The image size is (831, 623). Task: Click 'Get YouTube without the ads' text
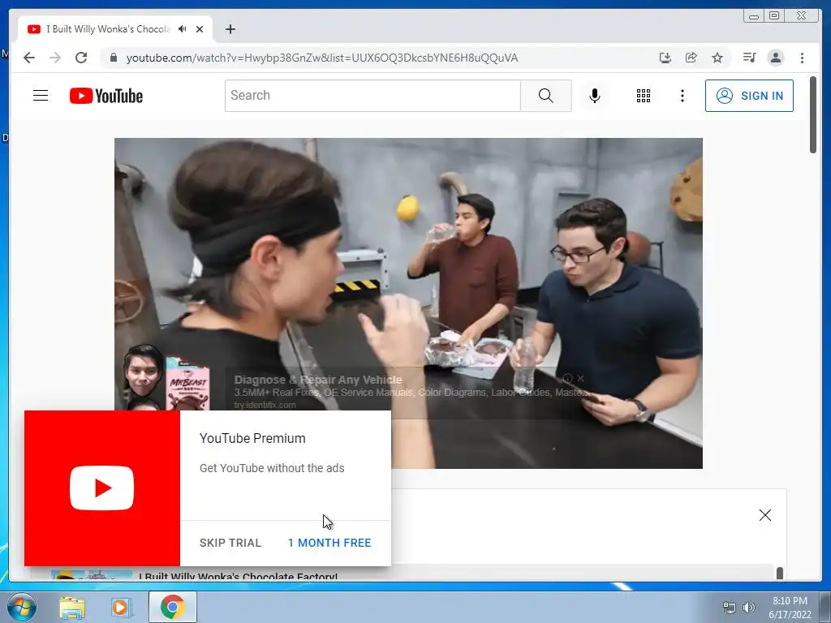[x=272, y=468]
